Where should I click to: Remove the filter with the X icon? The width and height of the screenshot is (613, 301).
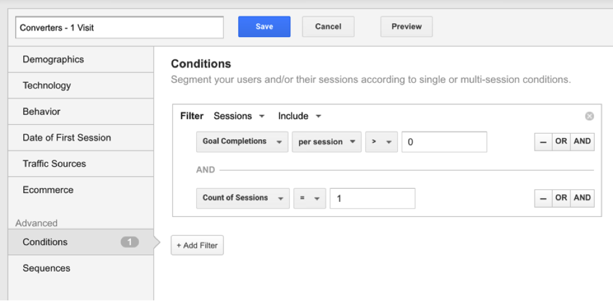pyautogui.click(x=589, y=116)
